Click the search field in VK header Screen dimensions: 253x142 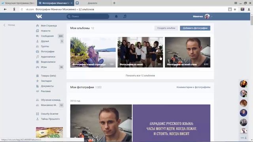tap(88, 17)
